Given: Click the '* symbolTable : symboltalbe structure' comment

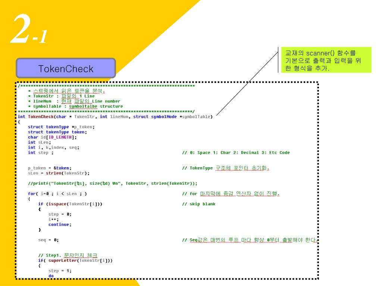Looking at the screenshot, I should (75, 106).
